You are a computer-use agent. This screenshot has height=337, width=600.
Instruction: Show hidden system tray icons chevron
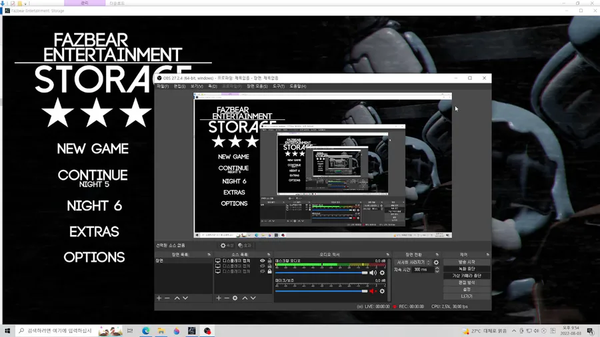coord(514,331)
